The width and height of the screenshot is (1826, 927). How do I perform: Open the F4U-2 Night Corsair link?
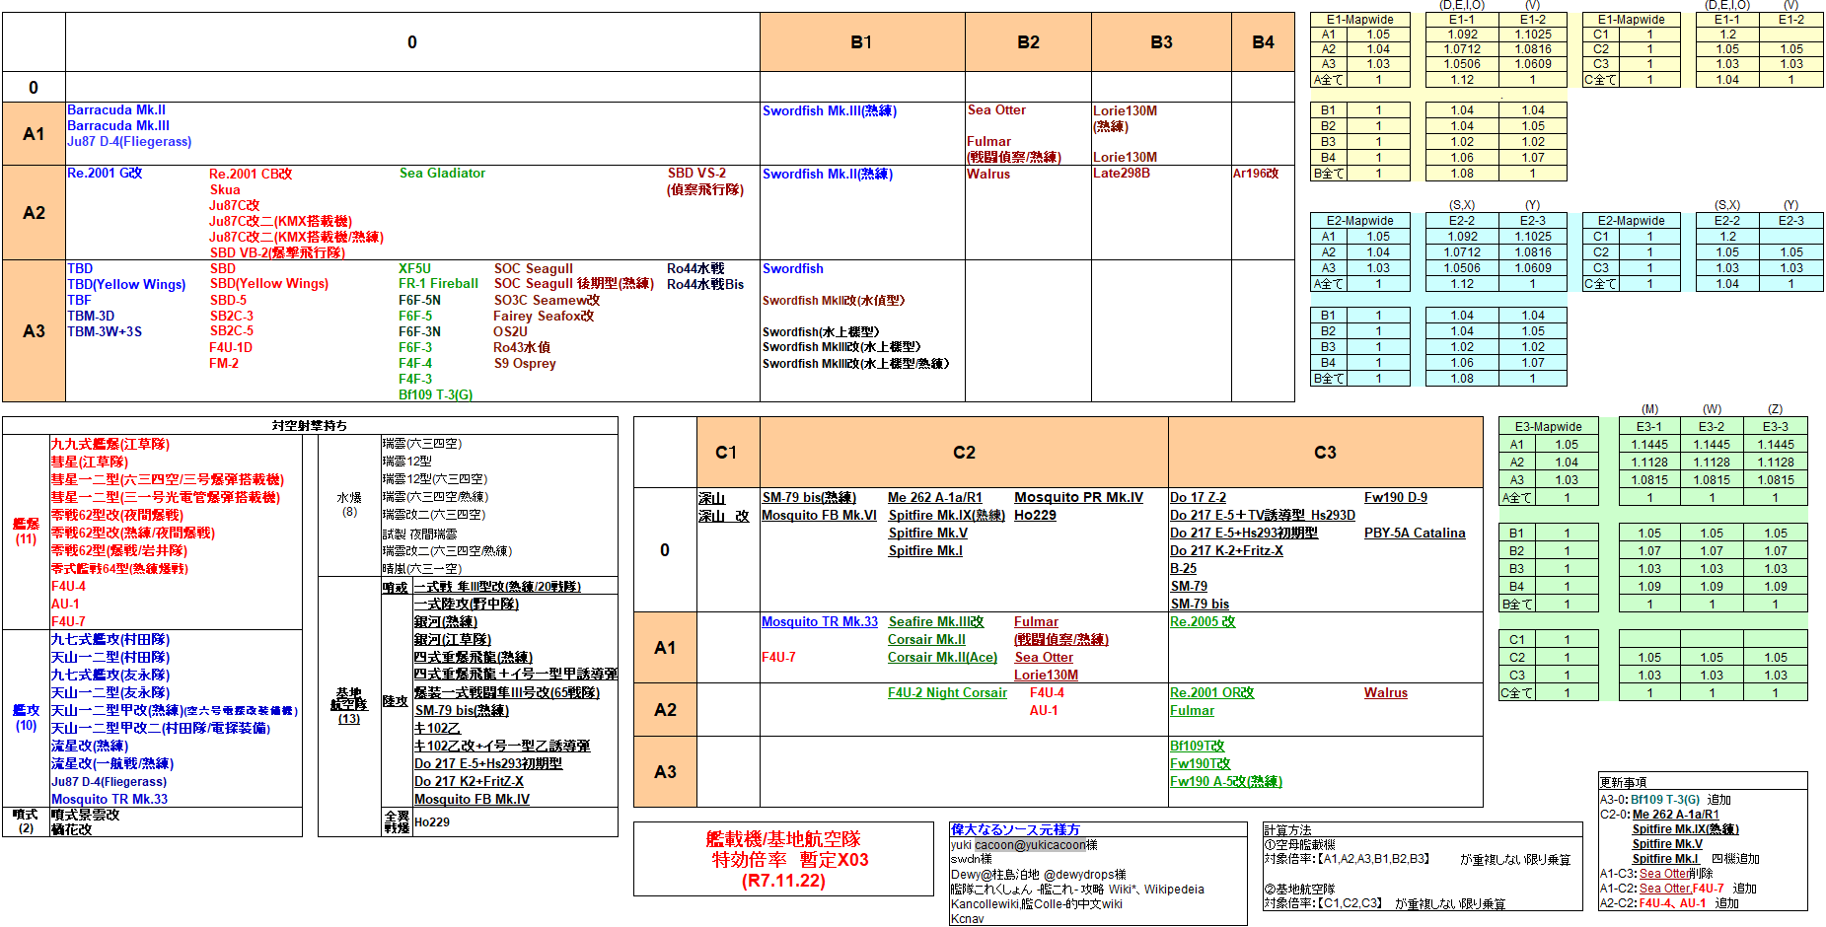947,693
